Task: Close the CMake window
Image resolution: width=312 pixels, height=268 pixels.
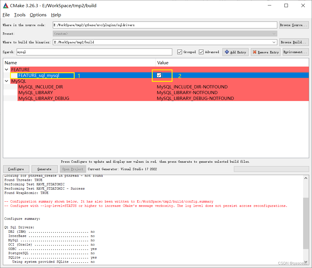Action: pyautogui.click(x=303, y=5)
